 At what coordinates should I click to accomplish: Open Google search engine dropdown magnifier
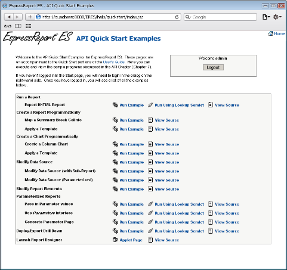coord(188,17)
